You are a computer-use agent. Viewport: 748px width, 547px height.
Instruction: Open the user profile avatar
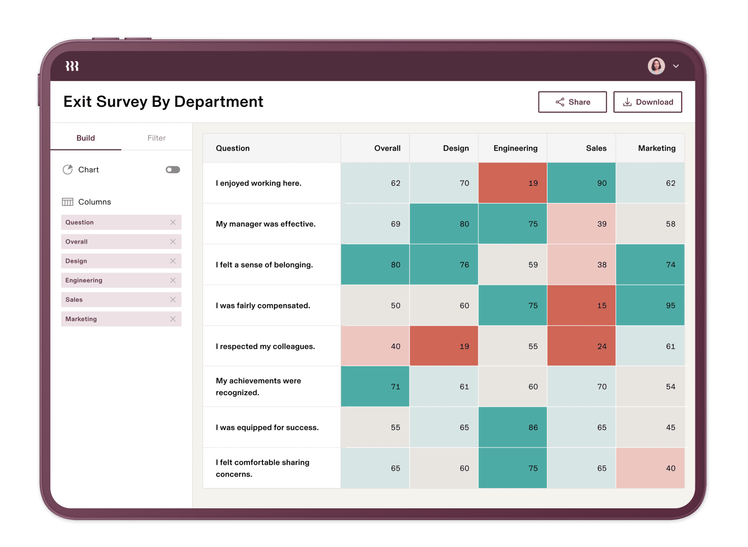click(656, 66)
